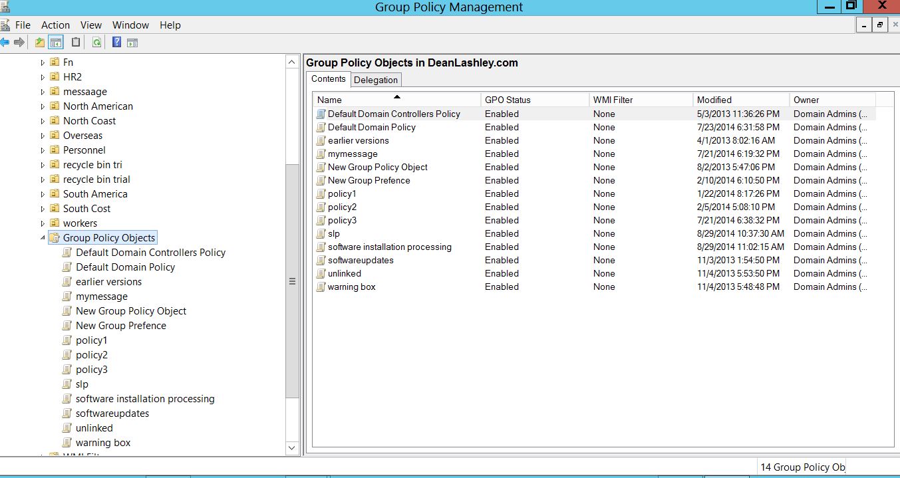This screenshot has height=478, width=900.
Task: Expand the Personnel folder node
Action: (x=43, y=150)
